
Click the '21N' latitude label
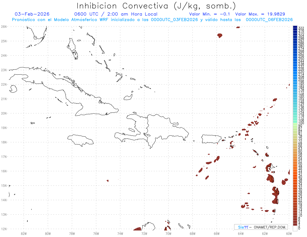point(4,99)
